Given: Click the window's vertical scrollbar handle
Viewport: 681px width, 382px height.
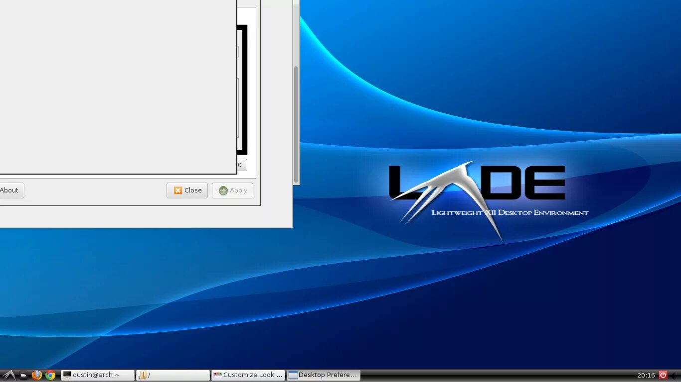Looking at the screenshot, I should [296, 124].
